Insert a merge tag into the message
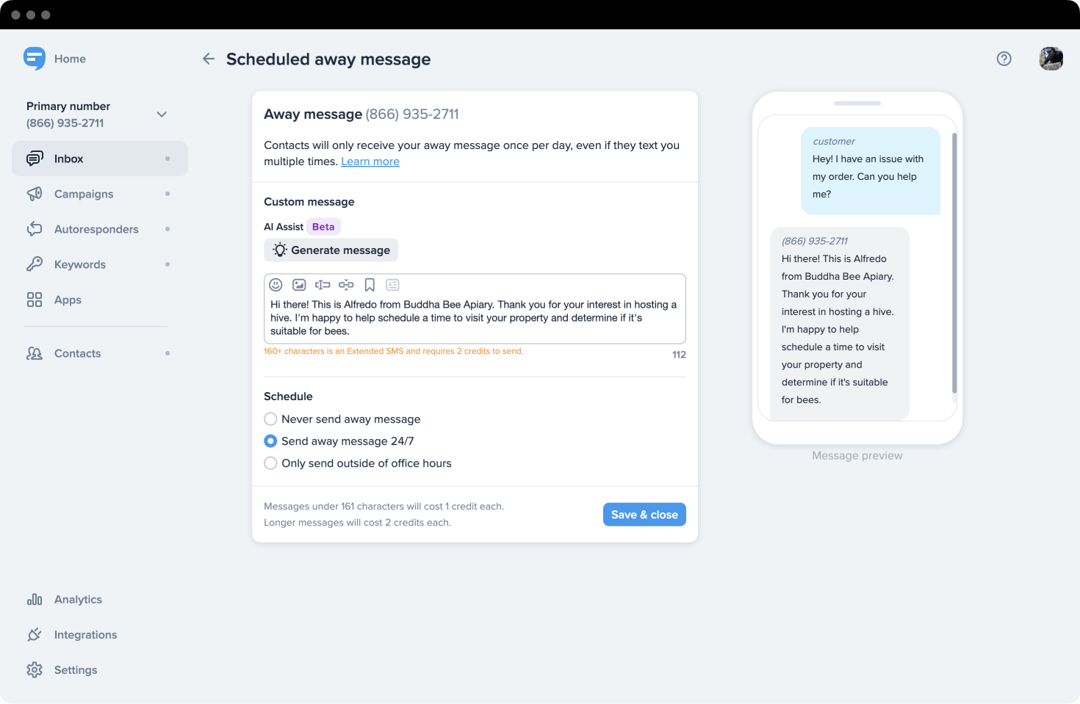The image size is (1080, 704). click(323, 284)
